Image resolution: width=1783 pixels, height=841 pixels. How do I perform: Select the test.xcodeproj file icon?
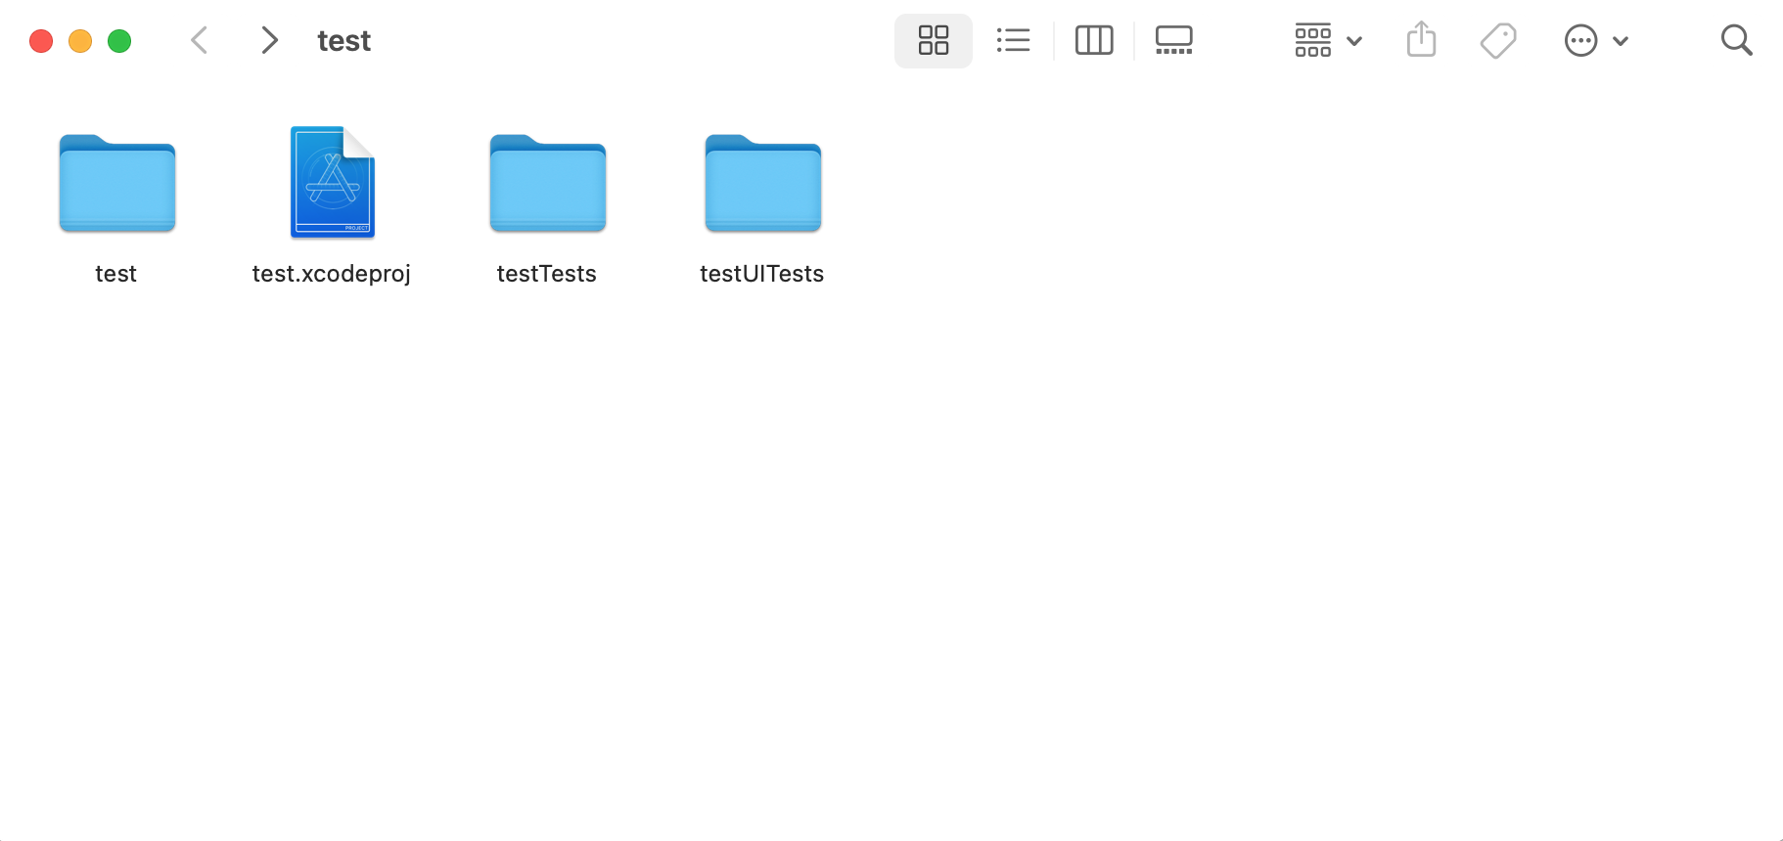pos(332,183)
